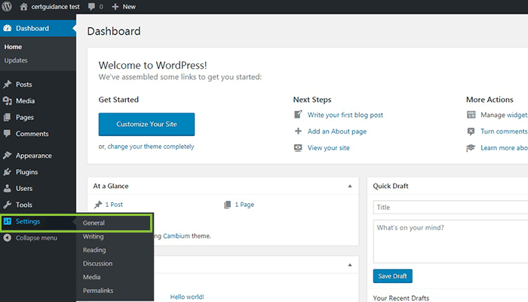This screenshot has width=528, height=302.
Task: Click the monitor icon beside View your site
Action: (298, 148)
